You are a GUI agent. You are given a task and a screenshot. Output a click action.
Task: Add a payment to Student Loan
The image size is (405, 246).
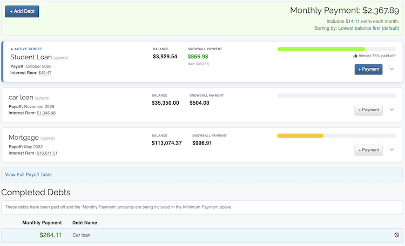point(368,69)
